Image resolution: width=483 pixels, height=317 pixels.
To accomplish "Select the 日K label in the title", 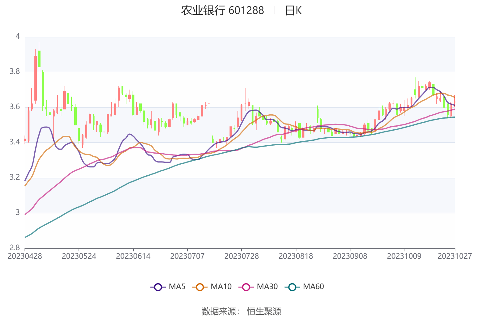I will 293,10.
